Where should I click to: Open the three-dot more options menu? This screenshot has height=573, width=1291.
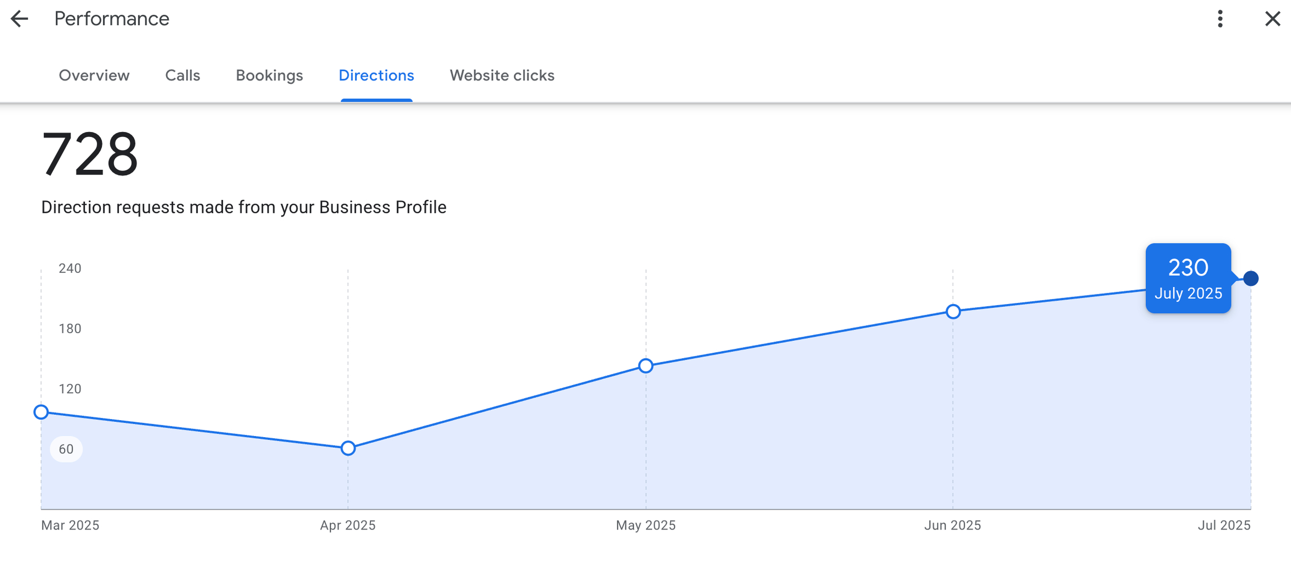[1220, 19]
